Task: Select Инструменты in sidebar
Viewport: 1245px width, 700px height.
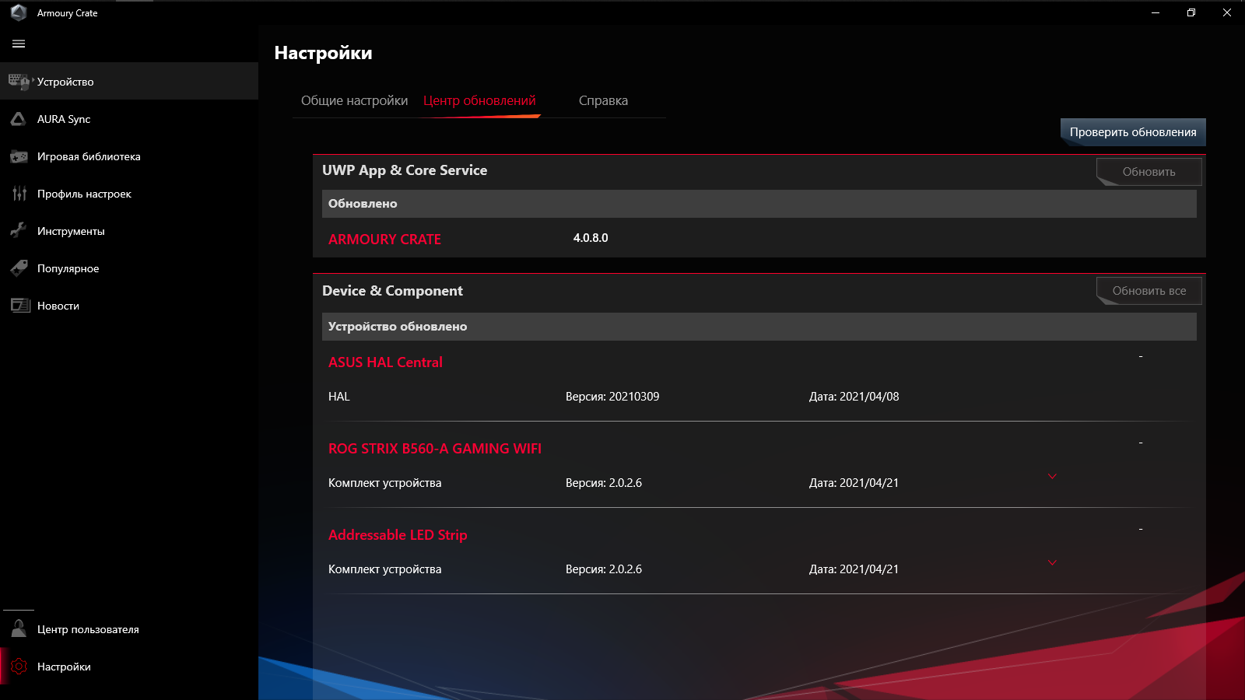Action: pyautogui.click(x=129, y=231)
